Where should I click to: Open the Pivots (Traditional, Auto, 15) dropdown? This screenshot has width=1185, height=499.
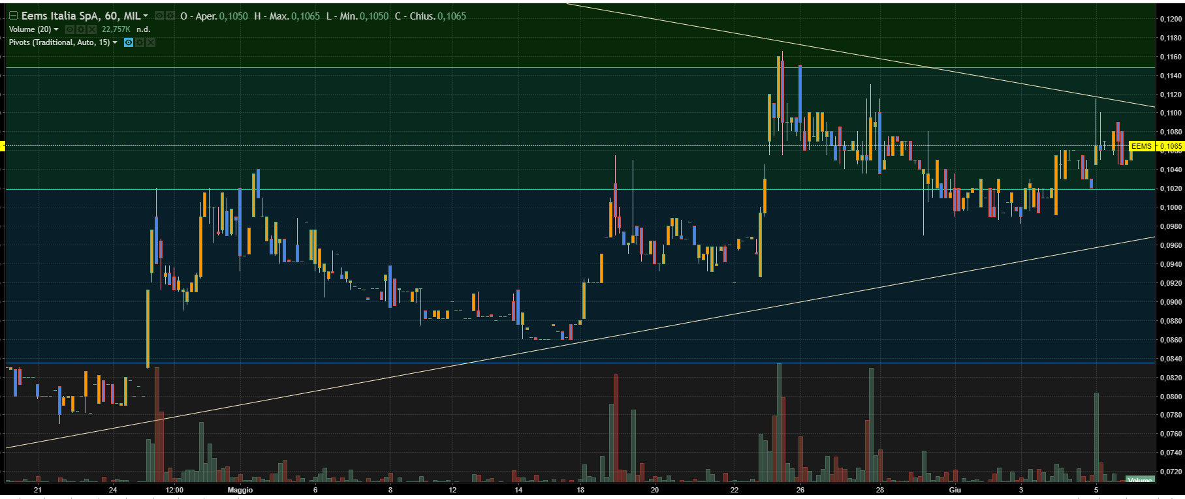[116, 42]
